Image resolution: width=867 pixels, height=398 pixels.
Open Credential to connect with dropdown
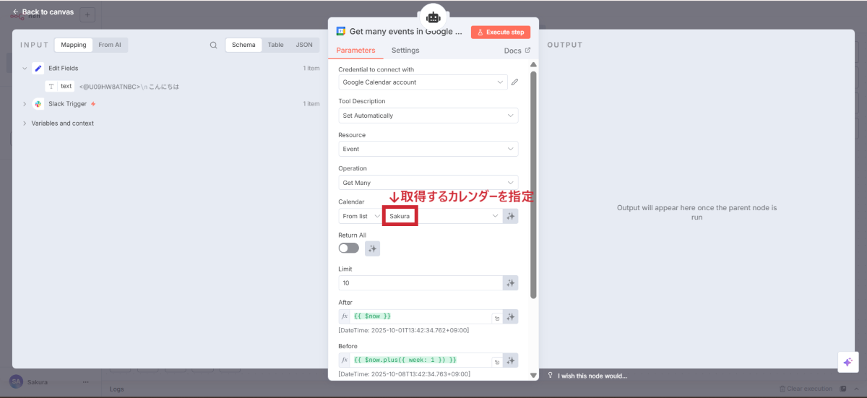(x=423, y=82)
